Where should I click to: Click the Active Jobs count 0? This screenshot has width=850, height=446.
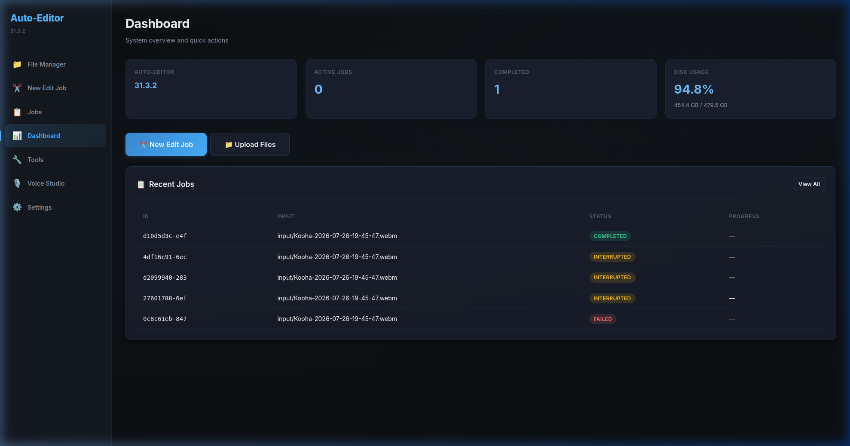point(318,89)
